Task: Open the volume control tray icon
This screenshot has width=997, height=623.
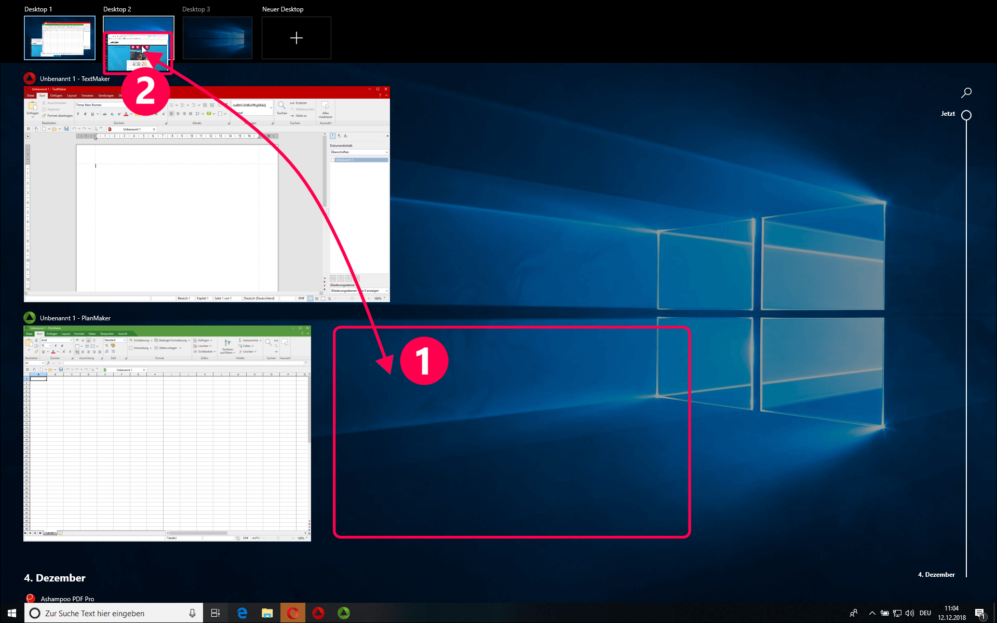Action: [910, 613]
